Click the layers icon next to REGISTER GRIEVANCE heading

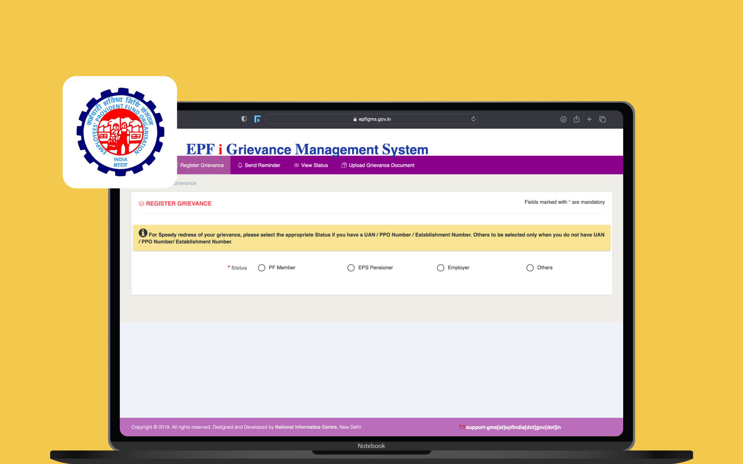[141, 203]
